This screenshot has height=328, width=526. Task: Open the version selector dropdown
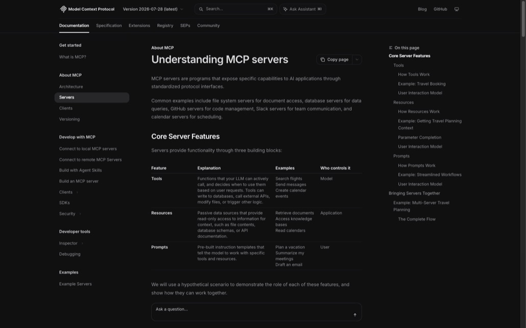pos(153,9)
